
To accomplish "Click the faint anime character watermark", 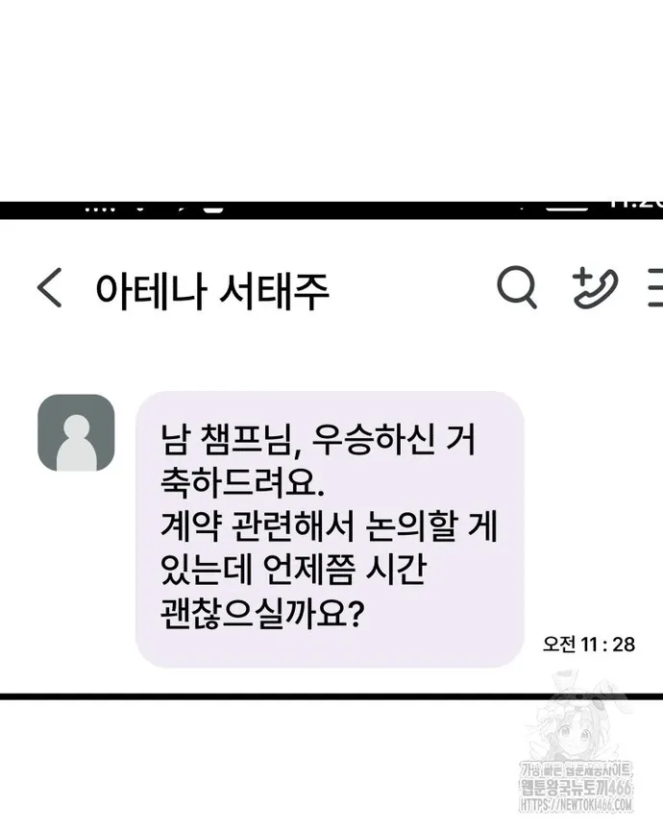I will click(x=577, y=717).
